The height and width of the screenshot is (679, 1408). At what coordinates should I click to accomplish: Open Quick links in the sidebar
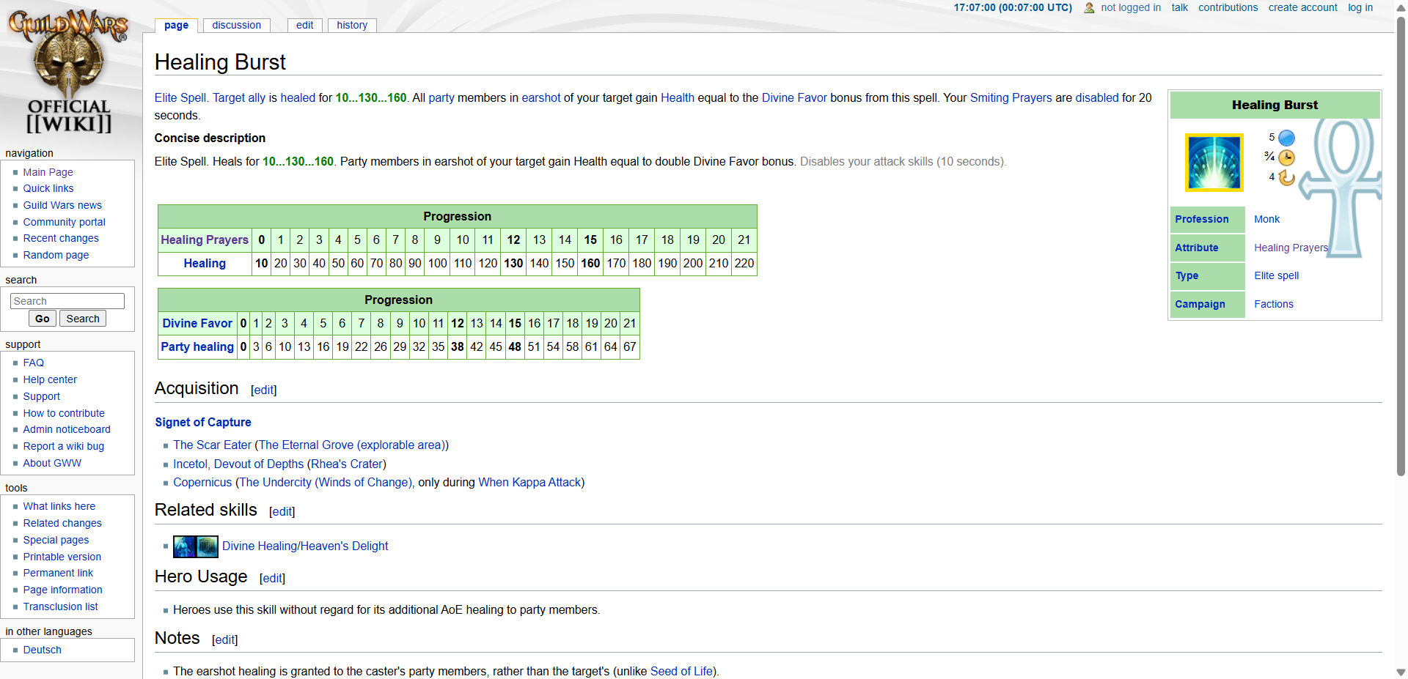[48, 188]
